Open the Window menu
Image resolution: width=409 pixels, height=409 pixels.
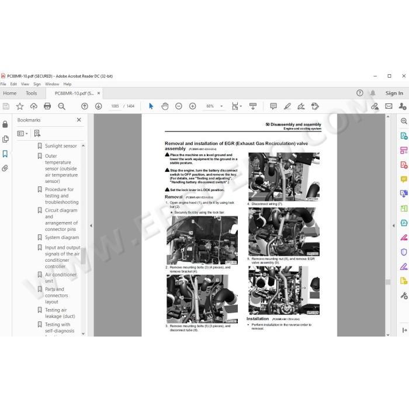tap(52, 84)
